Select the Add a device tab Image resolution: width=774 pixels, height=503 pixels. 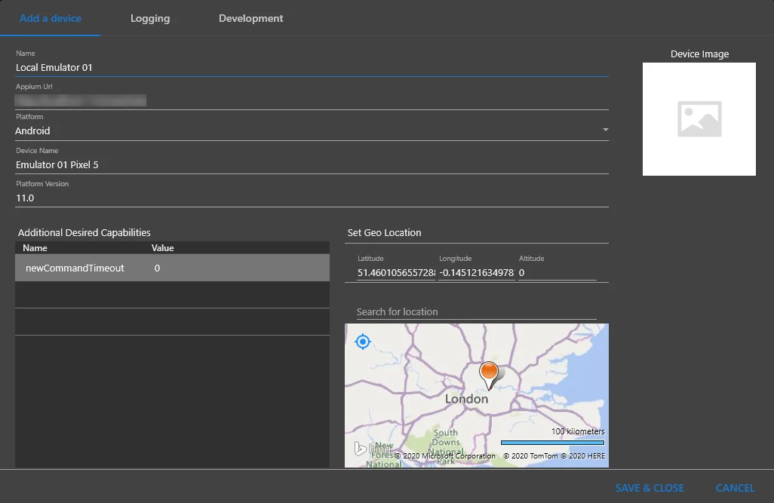pos(51,18)
